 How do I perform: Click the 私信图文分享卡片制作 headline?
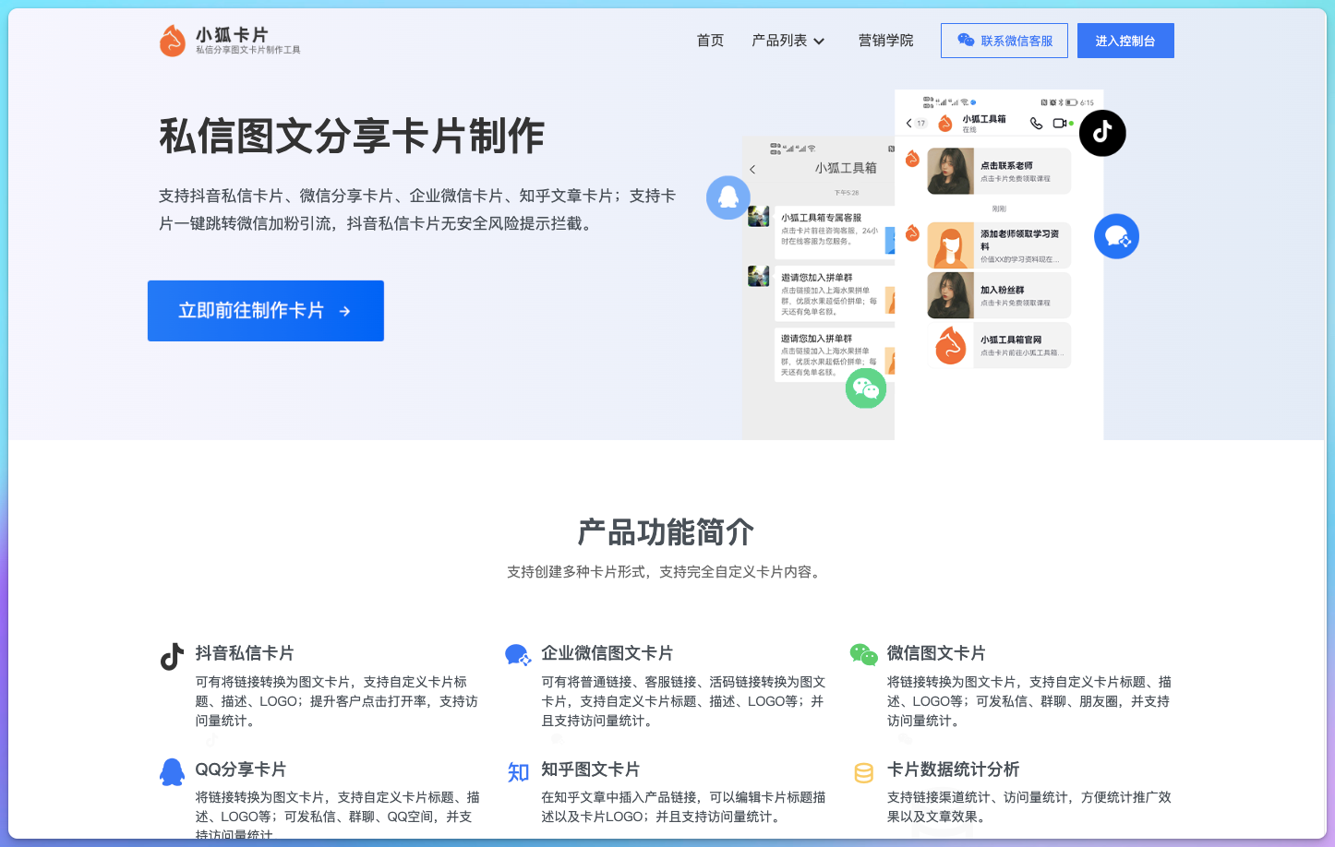(352, 136)
